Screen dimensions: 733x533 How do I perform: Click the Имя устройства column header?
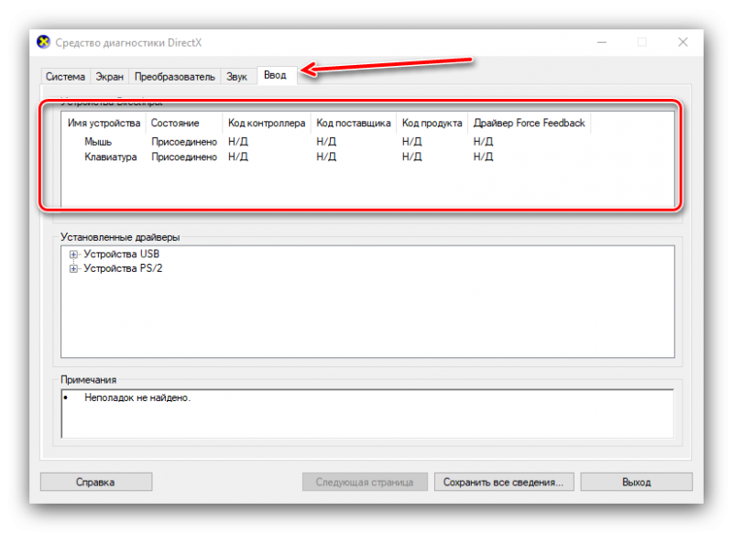104,124
